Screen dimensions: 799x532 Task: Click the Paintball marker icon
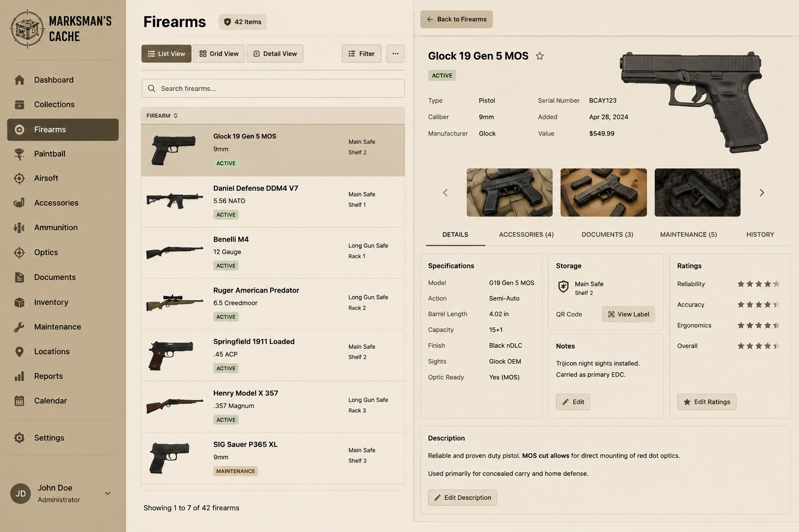pos(19,154)
